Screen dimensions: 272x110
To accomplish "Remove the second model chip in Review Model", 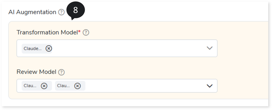I will click(77, 86).
